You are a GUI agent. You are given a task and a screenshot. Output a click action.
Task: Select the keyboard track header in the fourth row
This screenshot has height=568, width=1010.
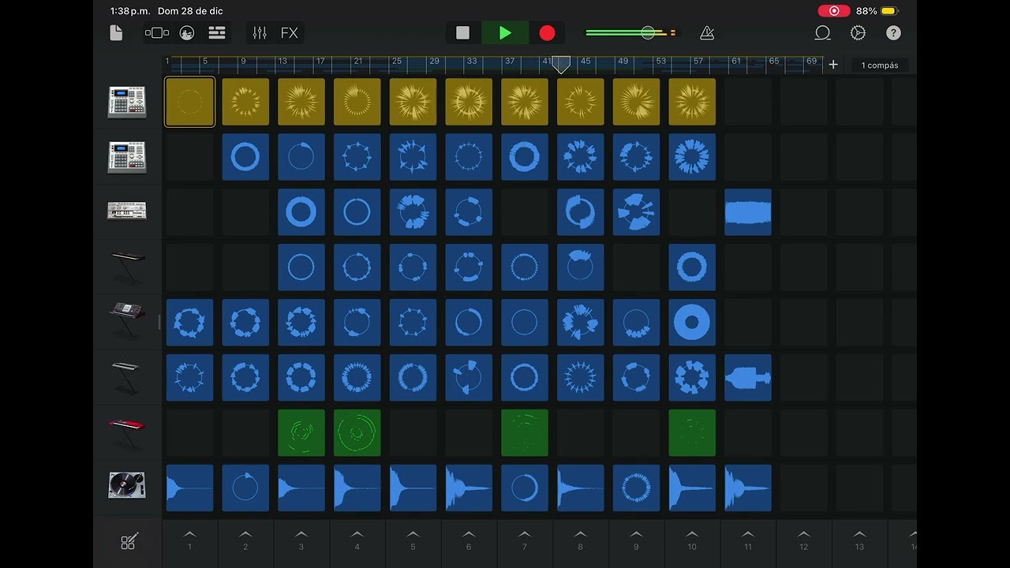[127, 267]
